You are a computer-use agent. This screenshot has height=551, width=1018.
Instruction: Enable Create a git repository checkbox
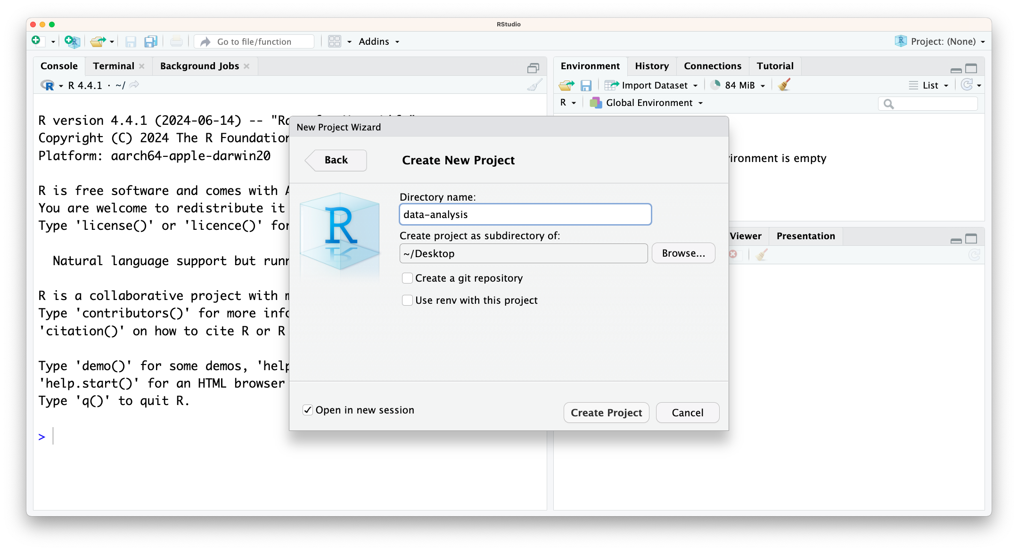(407, 278)
